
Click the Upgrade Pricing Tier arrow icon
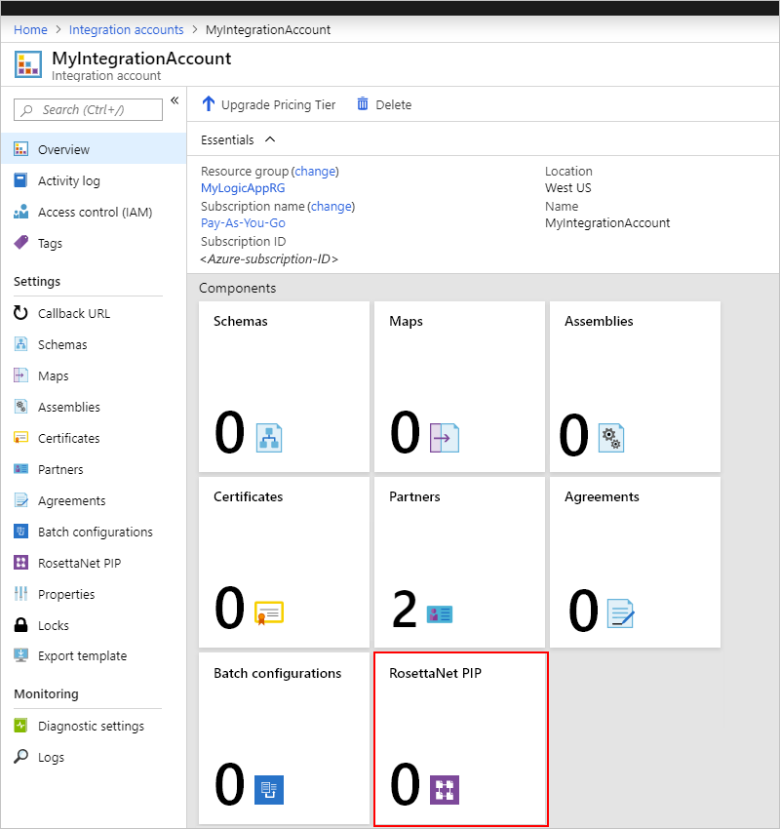pyautogui.click(x=209, y=104)
